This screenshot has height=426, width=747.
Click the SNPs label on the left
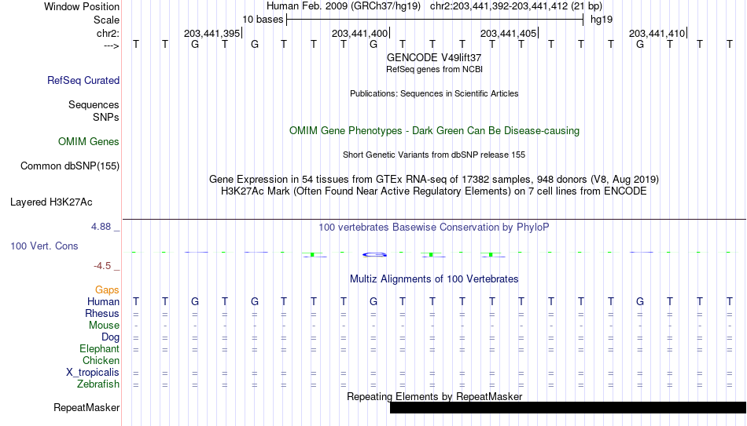click(x=106, y=117)
